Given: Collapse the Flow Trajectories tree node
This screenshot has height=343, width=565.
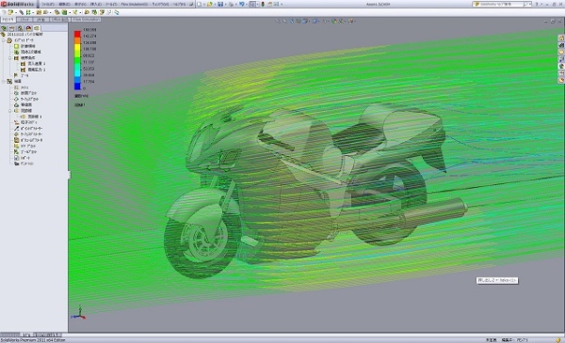Looking at the screenshot, I should [x=10, y=111].
